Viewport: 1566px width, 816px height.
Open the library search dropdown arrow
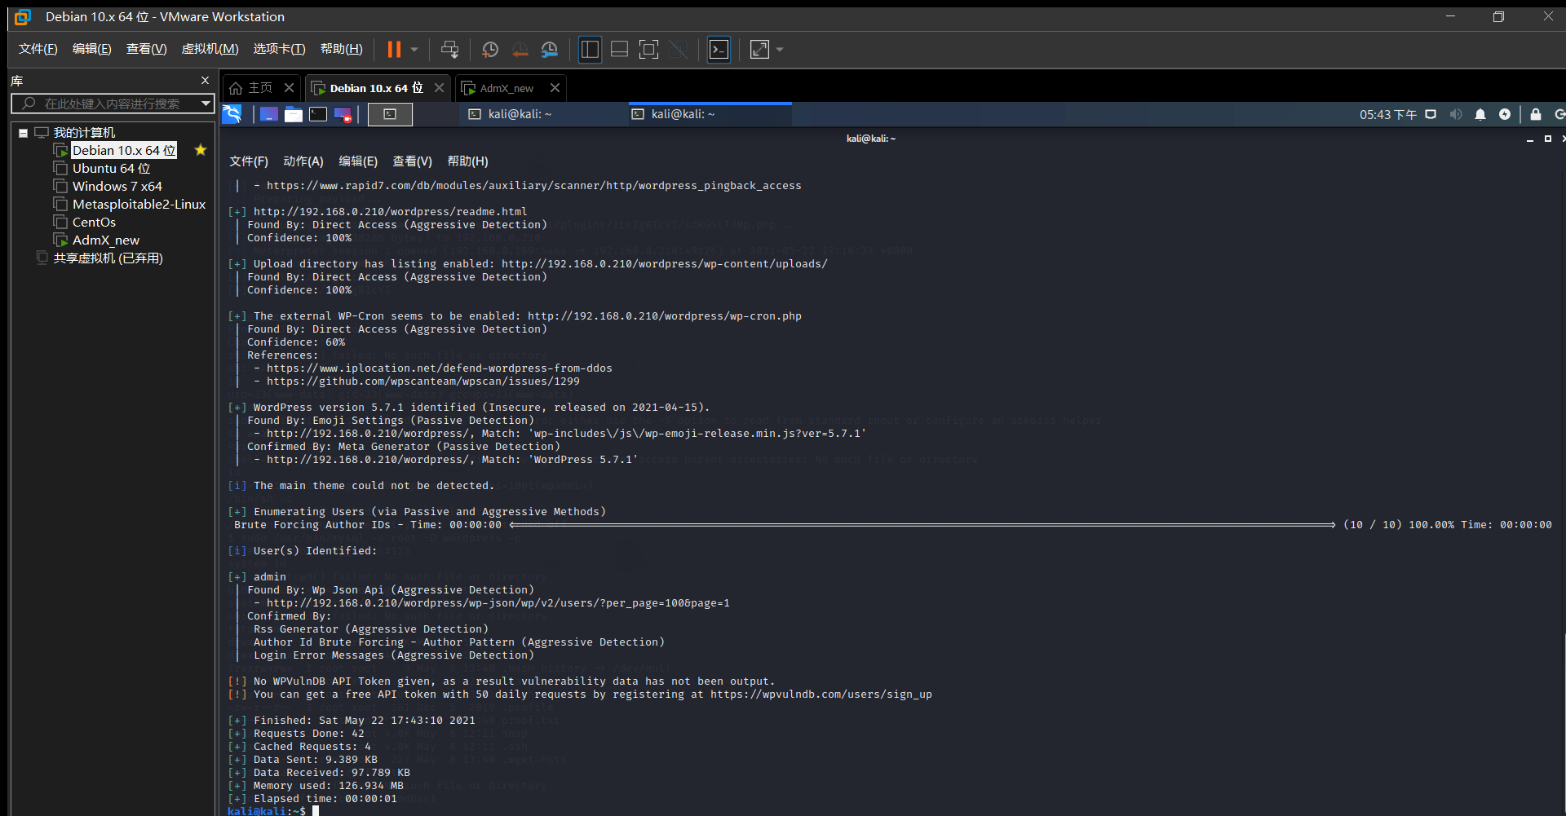tap(206, 104)
